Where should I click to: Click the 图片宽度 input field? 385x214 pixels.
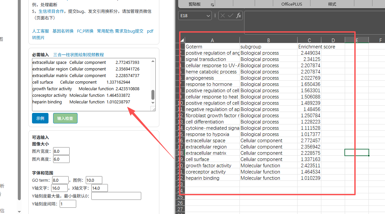pyautogui.click(x=61, y=151)
